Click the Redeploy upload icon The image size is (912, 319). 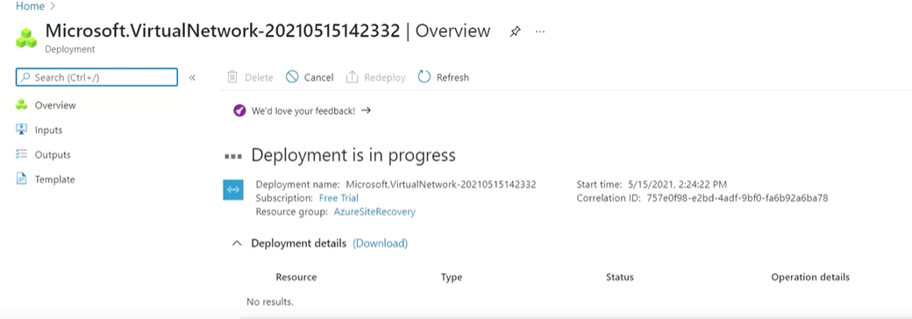pyautogui.click(x=352, y=77)
